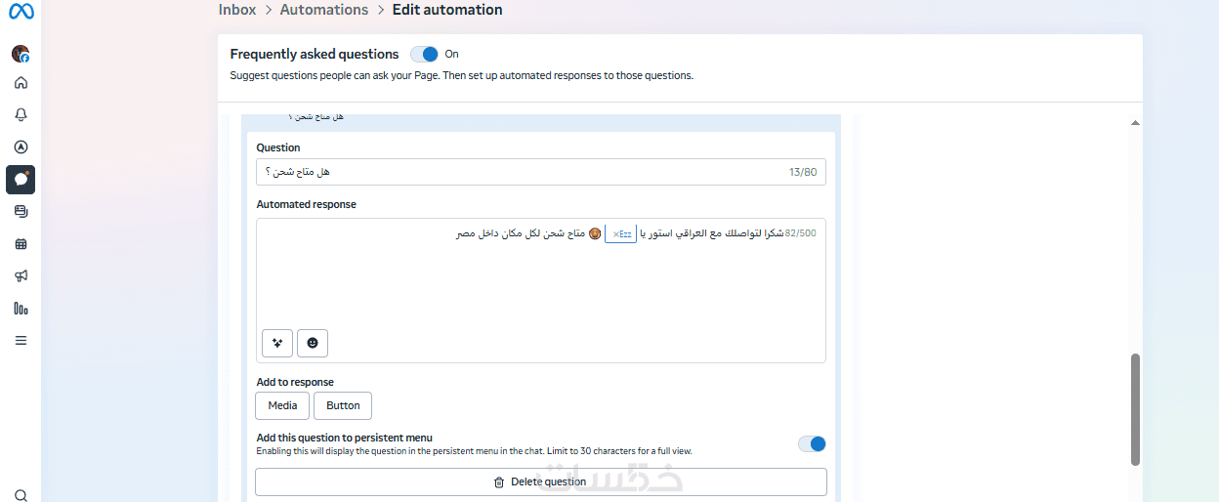Open the Home icon in sidebar
This screenshot has width=1219, height=502.
[x=21, y=83]
